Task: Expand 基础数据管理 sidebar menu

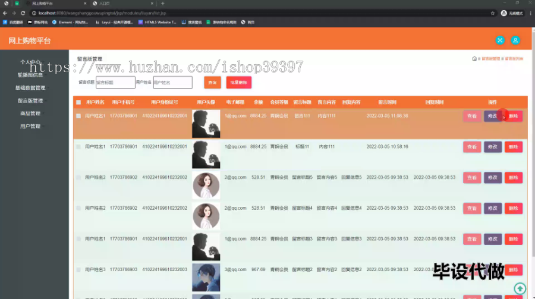Action: (x=30, y=88)
